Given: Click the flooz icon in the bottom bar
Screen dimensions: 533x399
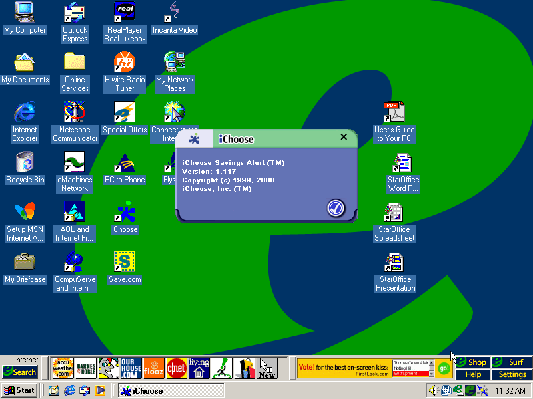Looking at the screenshot, I should [153, 368].
